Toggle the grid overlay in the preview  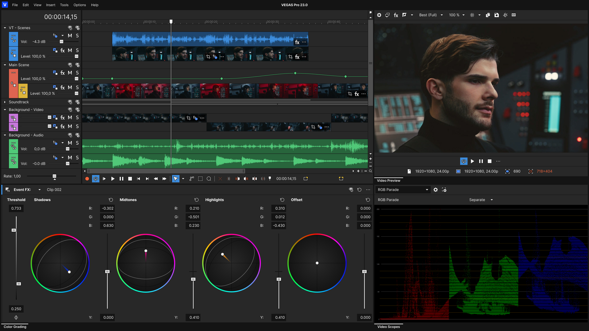[472, 15]
